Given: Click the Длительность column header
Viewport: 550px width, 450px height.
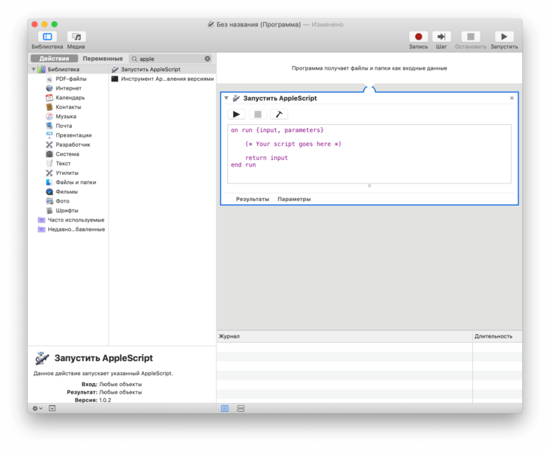Looking at the screenshot, I should point(497,336).
